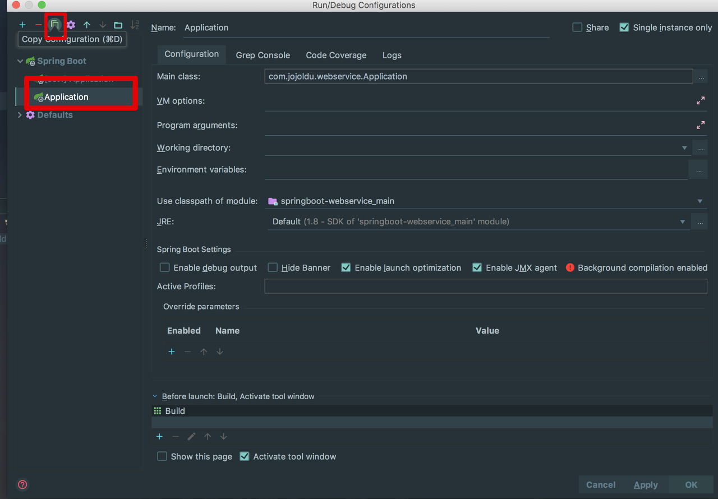718x499 pixels.
Task: Move configuration up with the top toolbar arrow
Action: pyautogui.click(x=86, y=25)
